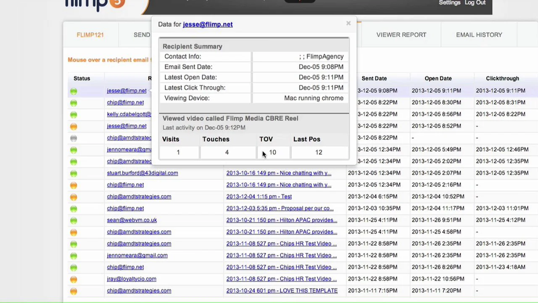Click green status icon for stuart.burford row
The width and height of the screenshot is (538, 303).
tap(74, 173)
